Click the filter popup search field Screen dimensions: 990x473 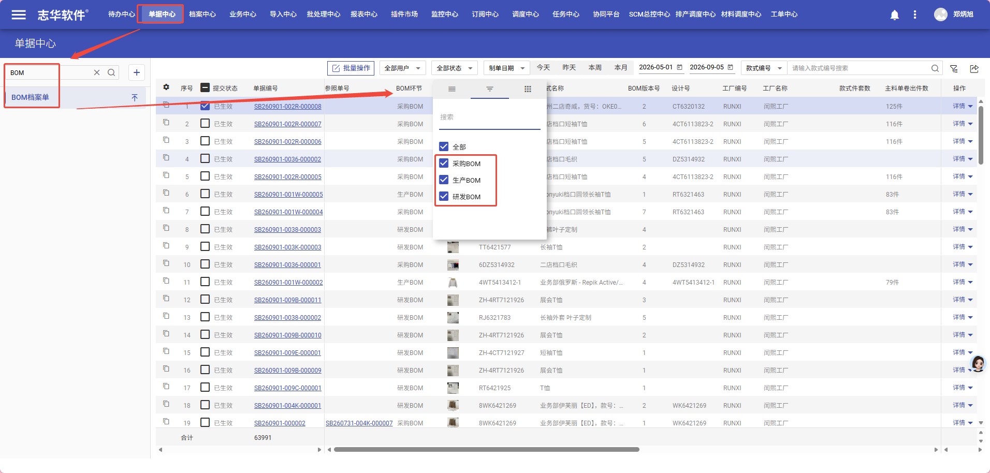tap(489, 117)
